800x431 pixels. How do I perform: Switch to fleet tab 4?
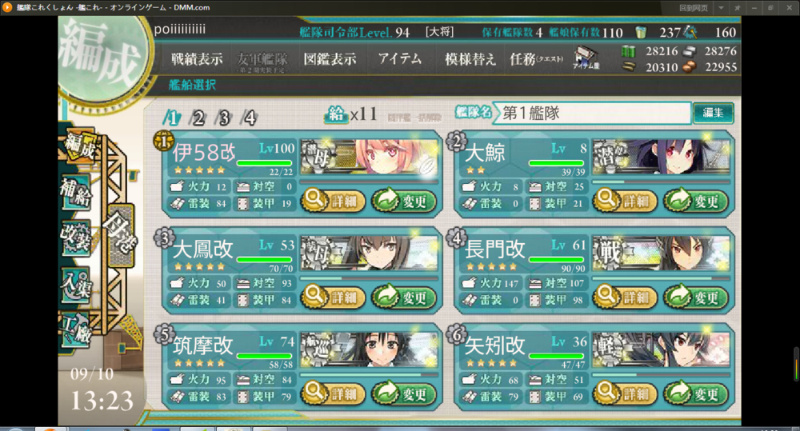tap(249, 118)
